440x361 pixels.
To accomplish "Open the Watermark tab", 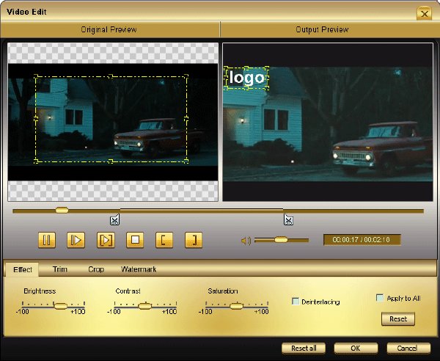I will pos(139,269).
